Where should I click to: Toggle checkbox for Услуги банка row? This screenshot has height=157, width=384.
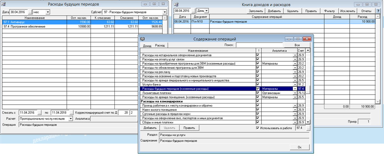tap(257, 85)
